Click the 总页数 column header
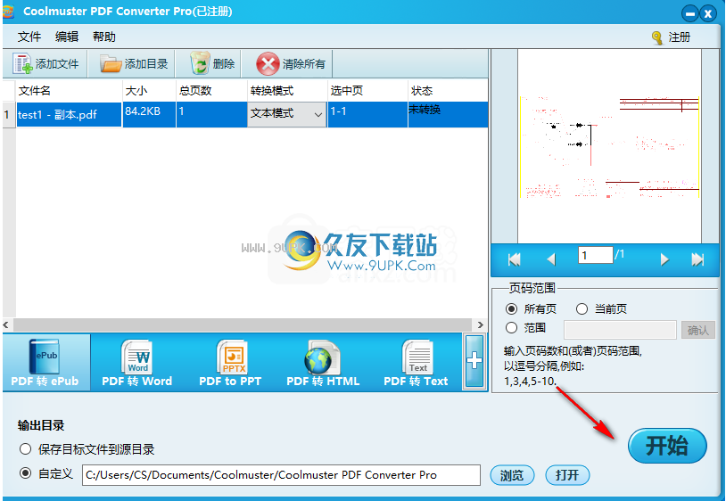Image resolution: width=726 pixels, height=501 pixels. [211, 91]
